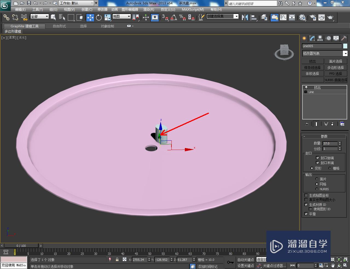Click Bind to Space Warp tool
350x269 pixels.
24,18
